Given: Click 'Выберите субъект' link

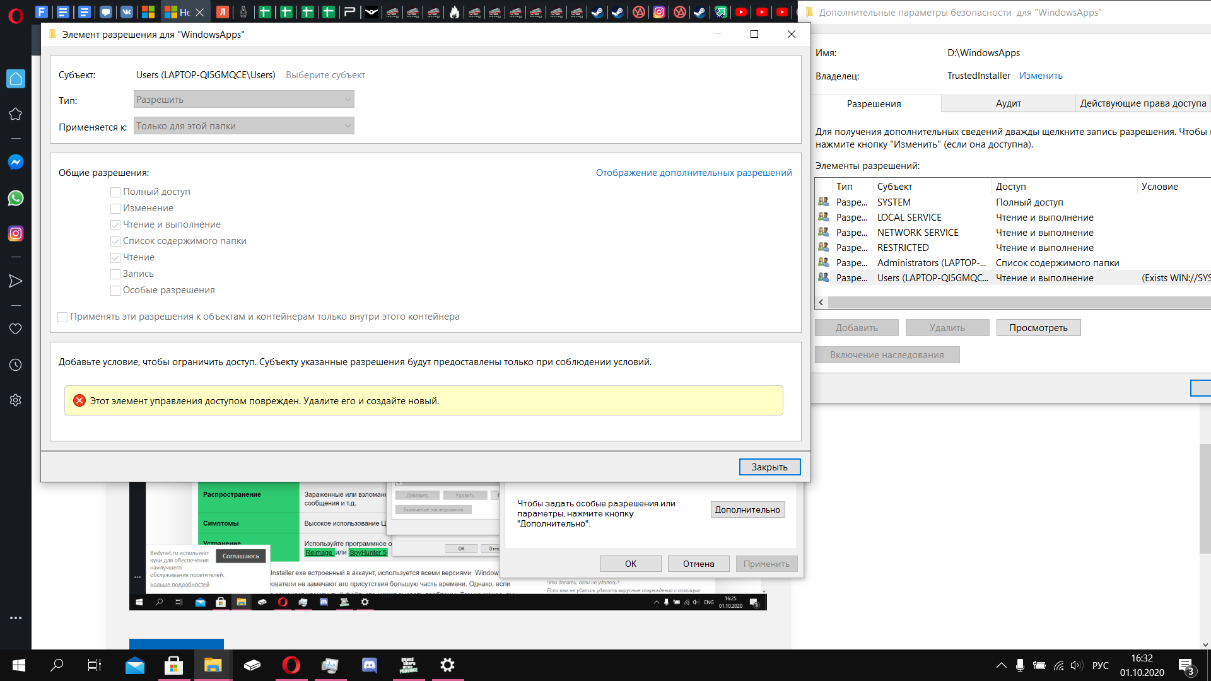Looking at the screenshot, I should click(325, 75).
